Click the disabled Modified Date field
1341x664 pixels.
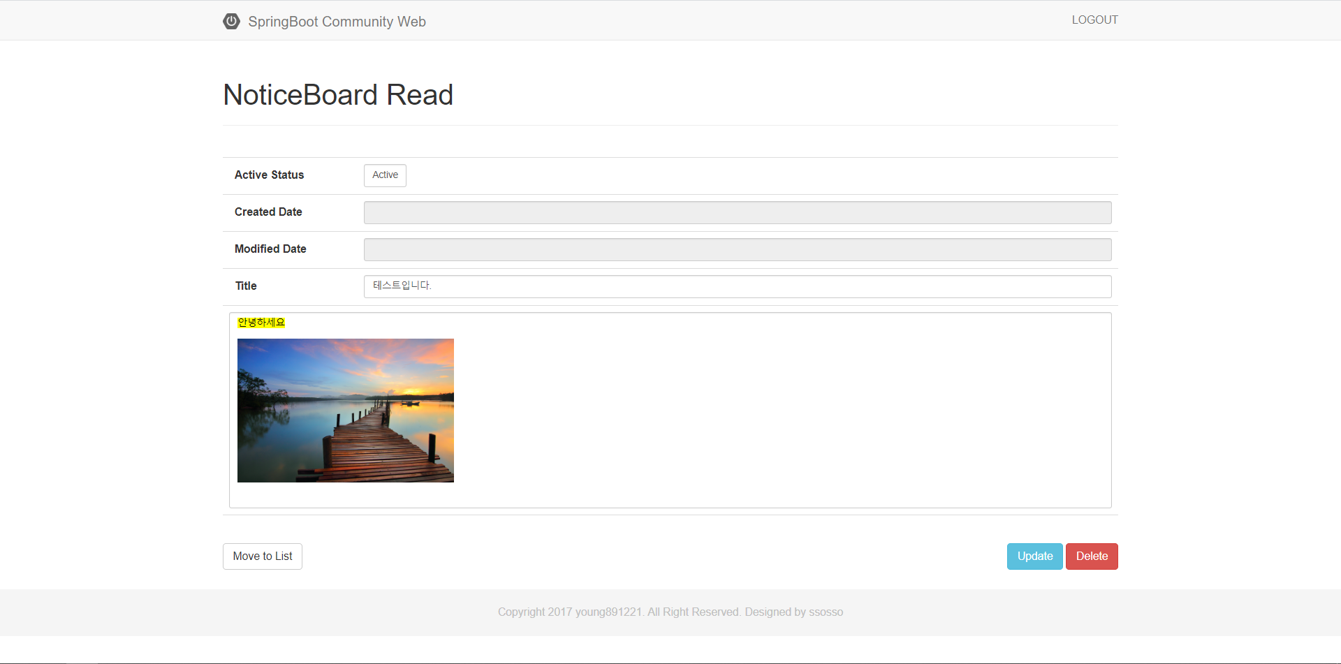click(x=737, y=250)
